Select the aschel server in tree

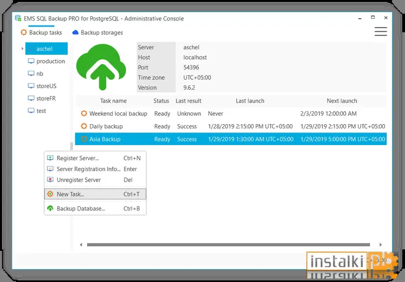(47, 49)
